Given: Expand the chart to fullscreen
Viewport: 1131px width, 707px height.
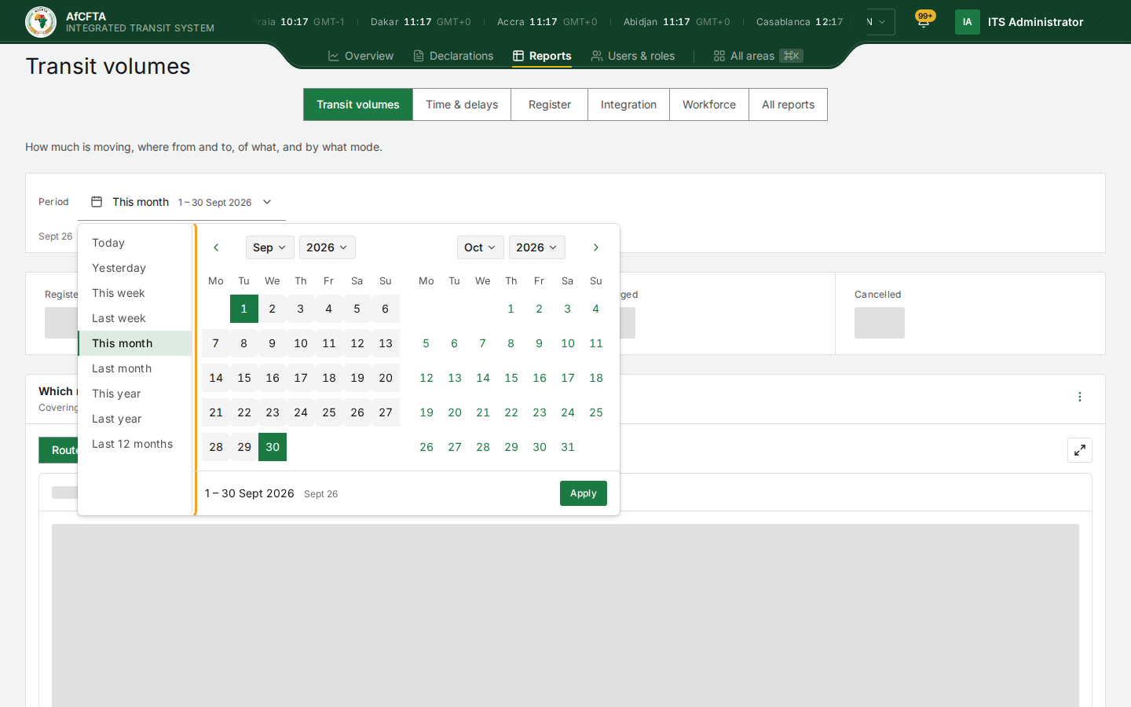Looking at the screenshot, I should point(1080,450).
